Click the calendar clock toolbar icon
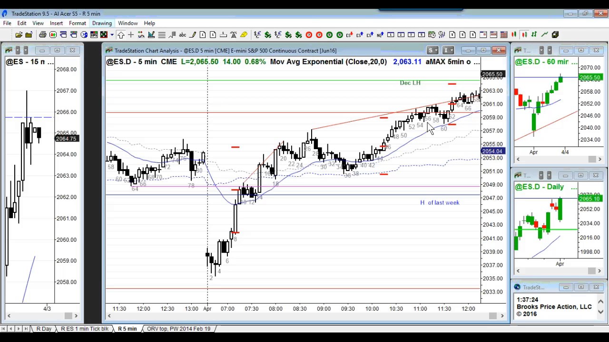The image size is (609, 342). (x=432, y=35)
